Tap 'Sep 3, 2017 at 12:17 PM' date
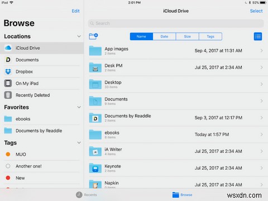 [x=218, y=118]
